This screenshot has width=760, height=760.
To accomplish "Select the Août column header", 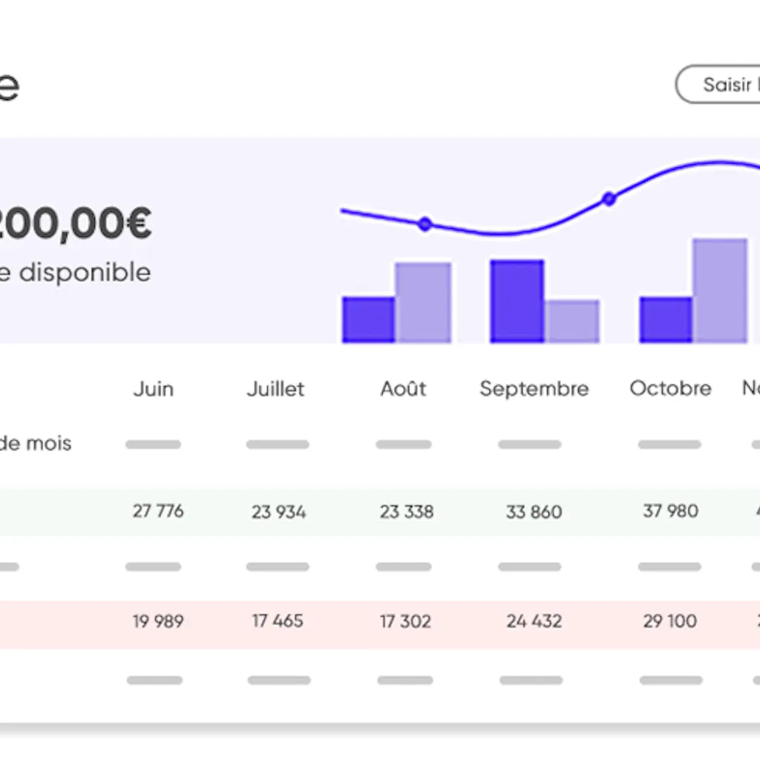I will 403,388.
